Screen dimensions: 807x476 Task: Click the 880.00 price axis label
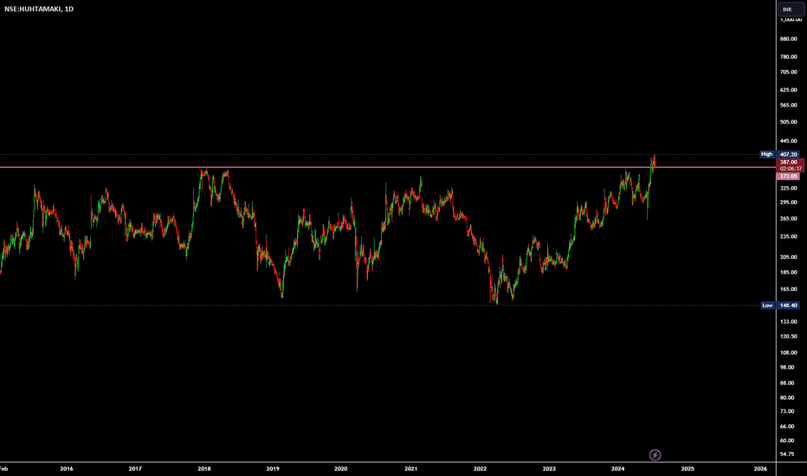point(789,39)
